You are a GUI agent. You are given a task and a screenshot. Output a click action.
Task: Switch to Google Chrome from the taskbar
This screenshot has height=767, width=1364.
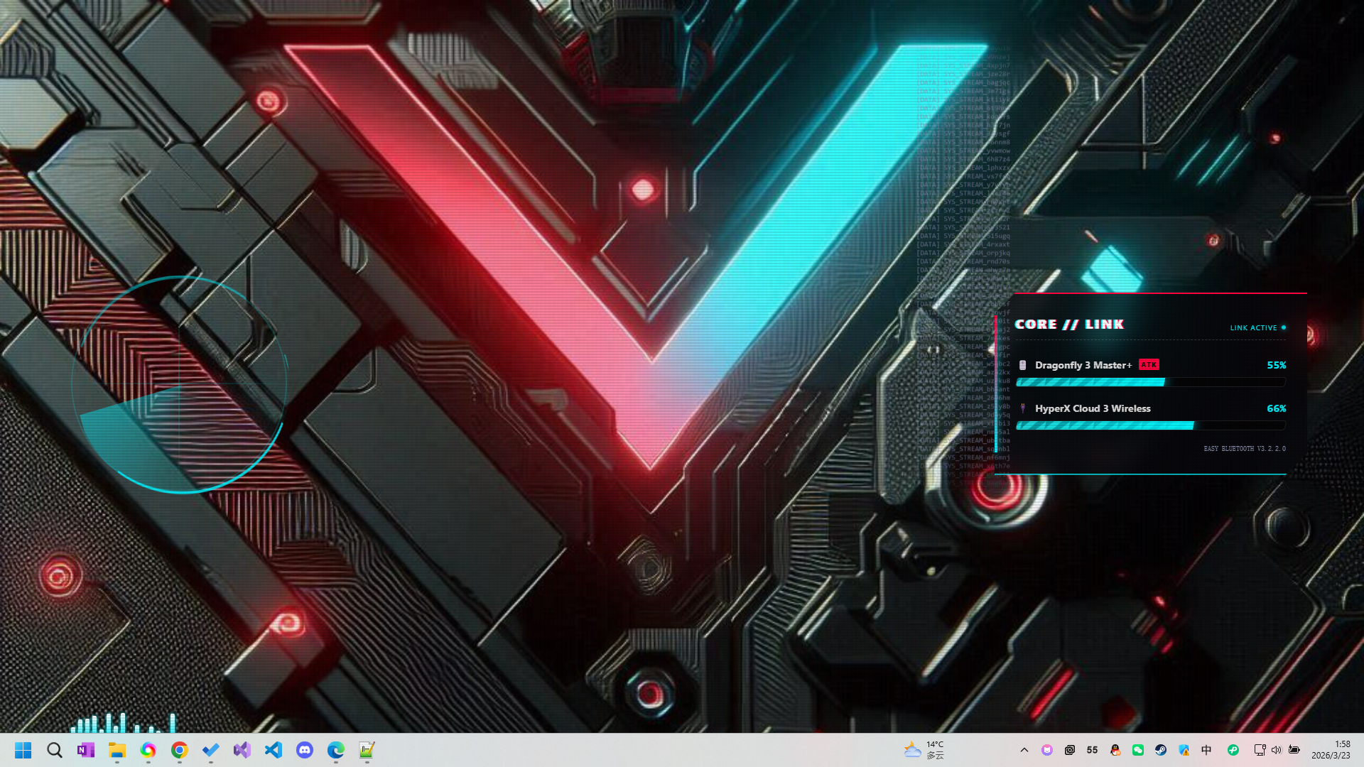click(180, 750)
